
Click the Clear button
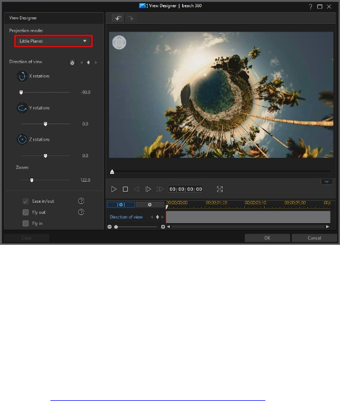(27, 238)
